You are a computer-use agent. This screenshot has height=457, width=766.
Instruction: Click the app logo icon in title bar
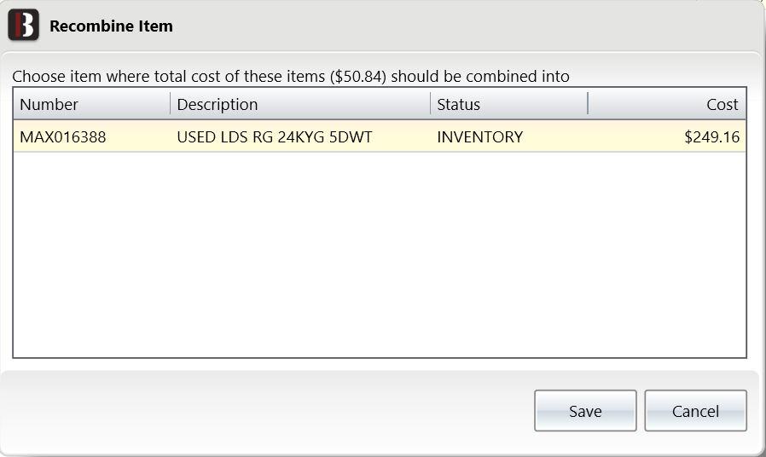point(23,25)
